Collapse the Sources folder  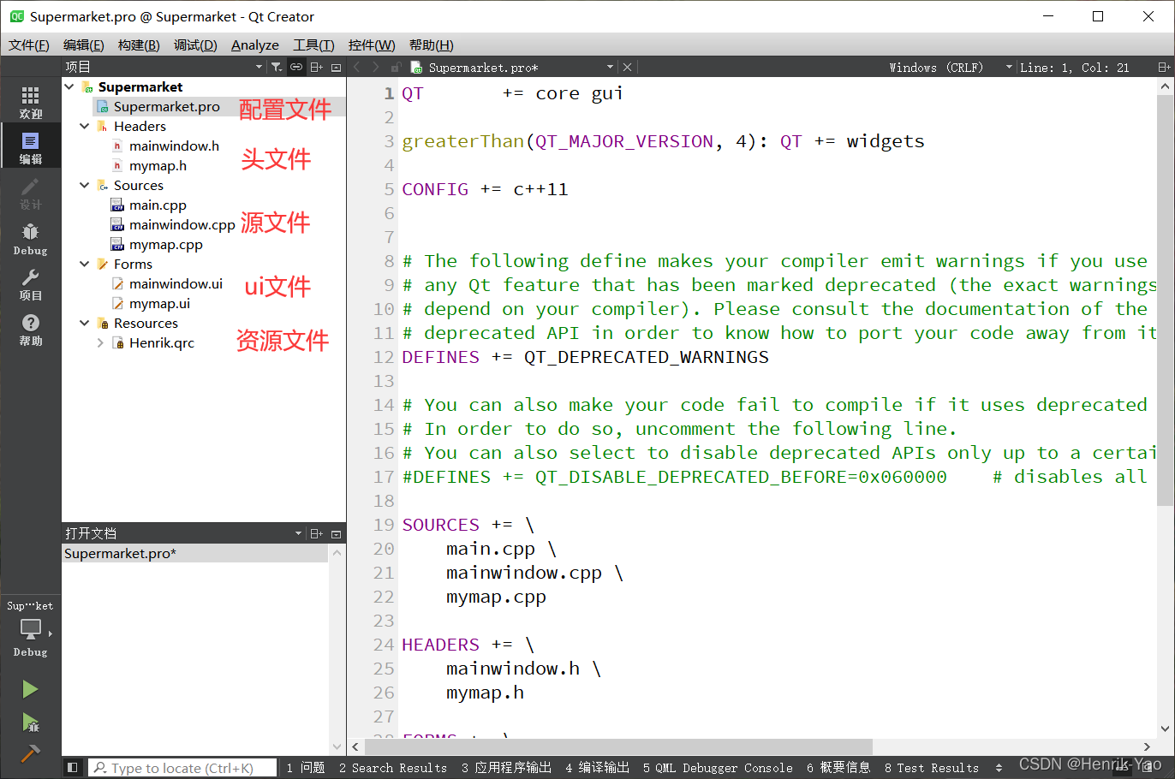pyautogui.click(x=85, y=185)
